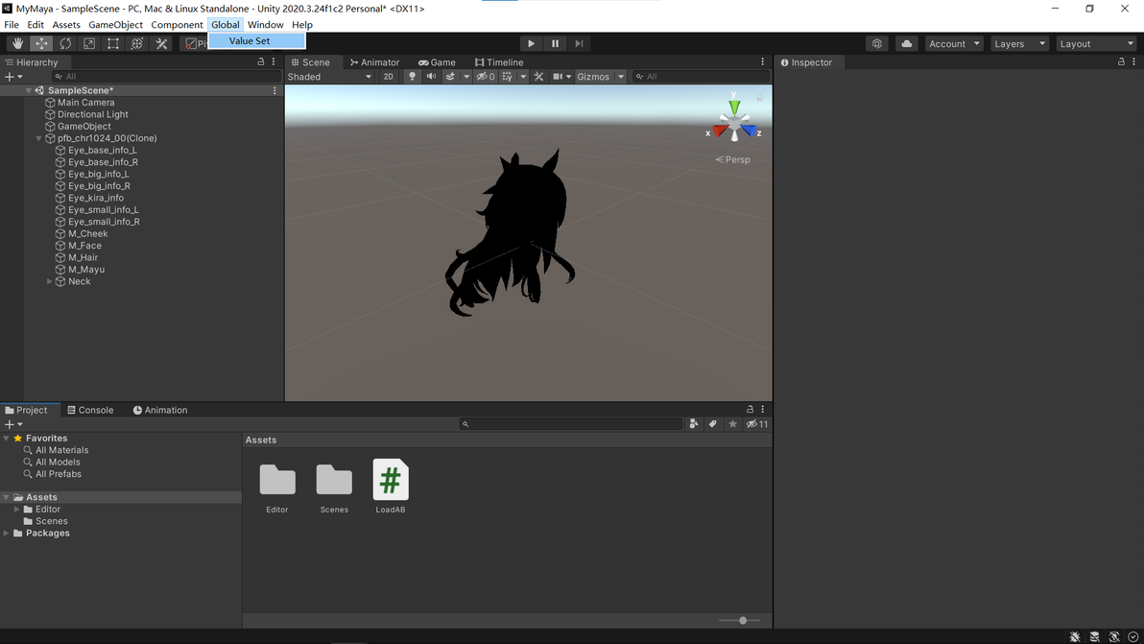
Task: Open the Shaded draw mode dropdown
Action: tap(330, 77)
